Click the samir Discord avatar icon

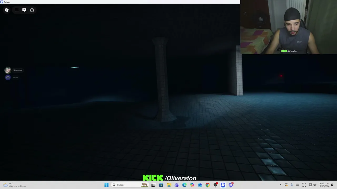pyautogui.click(x=8, y=77)
